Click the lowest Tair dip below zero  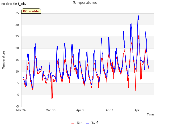click(x=52, y=99)
